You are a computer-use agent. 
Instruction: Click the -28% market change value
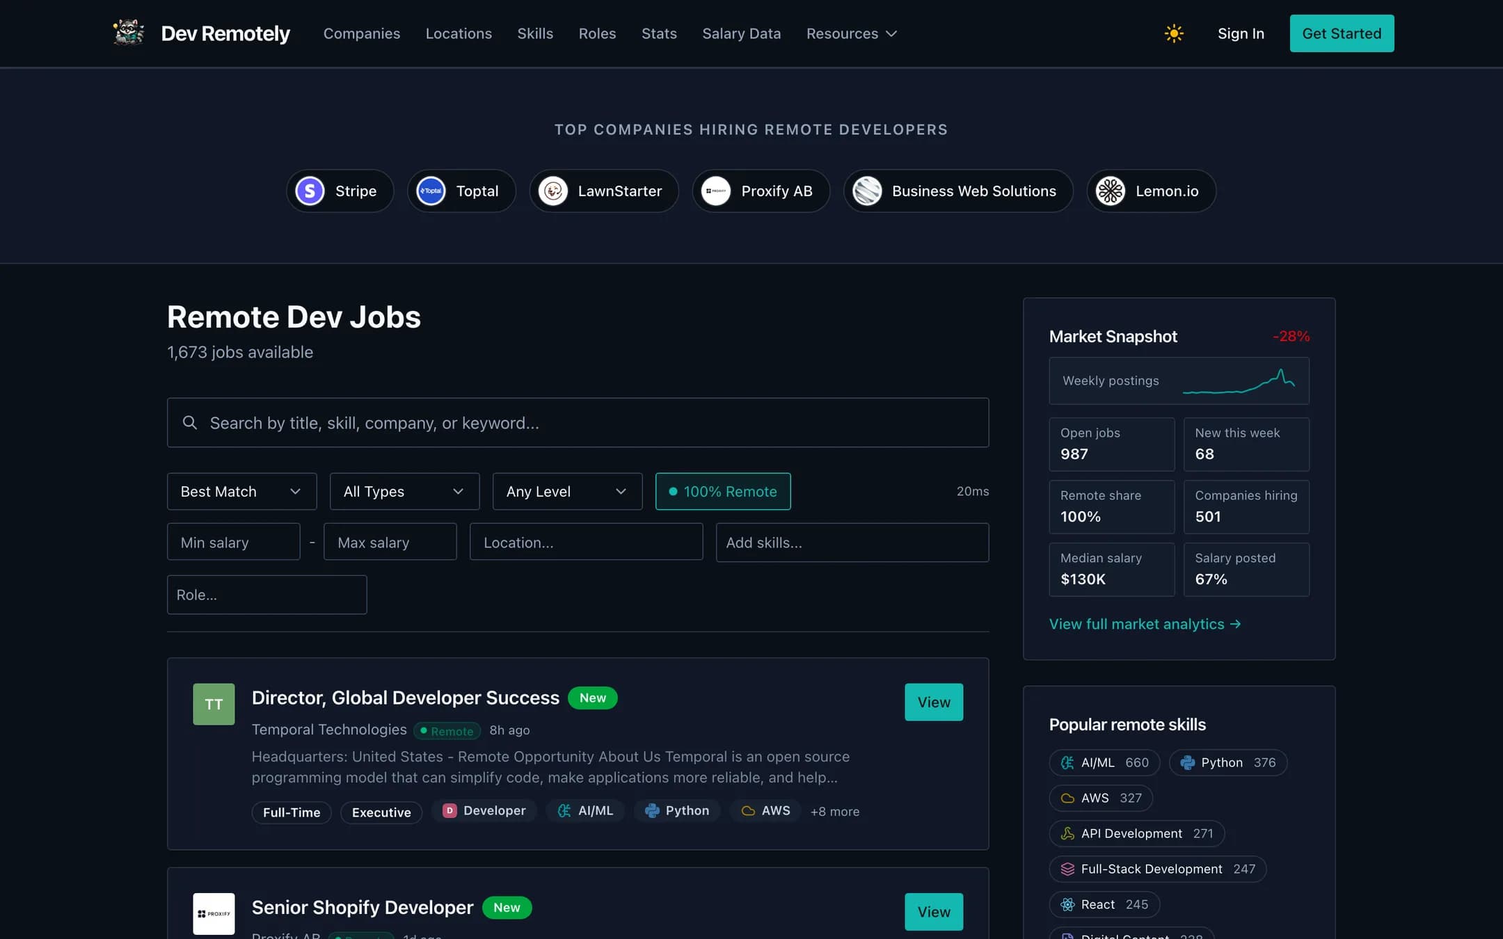[x=1291, y=336]
